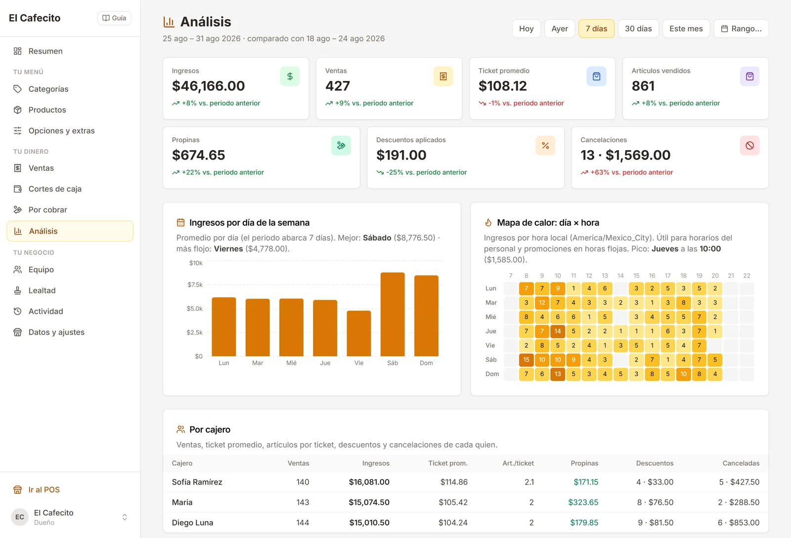Open the Ventas page in the sidebar
791x538 pixels.
[x=70, y=168]
